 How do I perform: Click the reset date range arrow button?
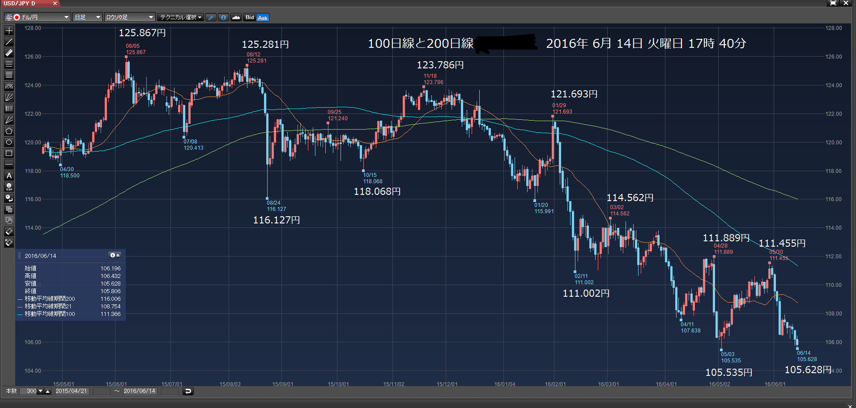click(188, 391)
